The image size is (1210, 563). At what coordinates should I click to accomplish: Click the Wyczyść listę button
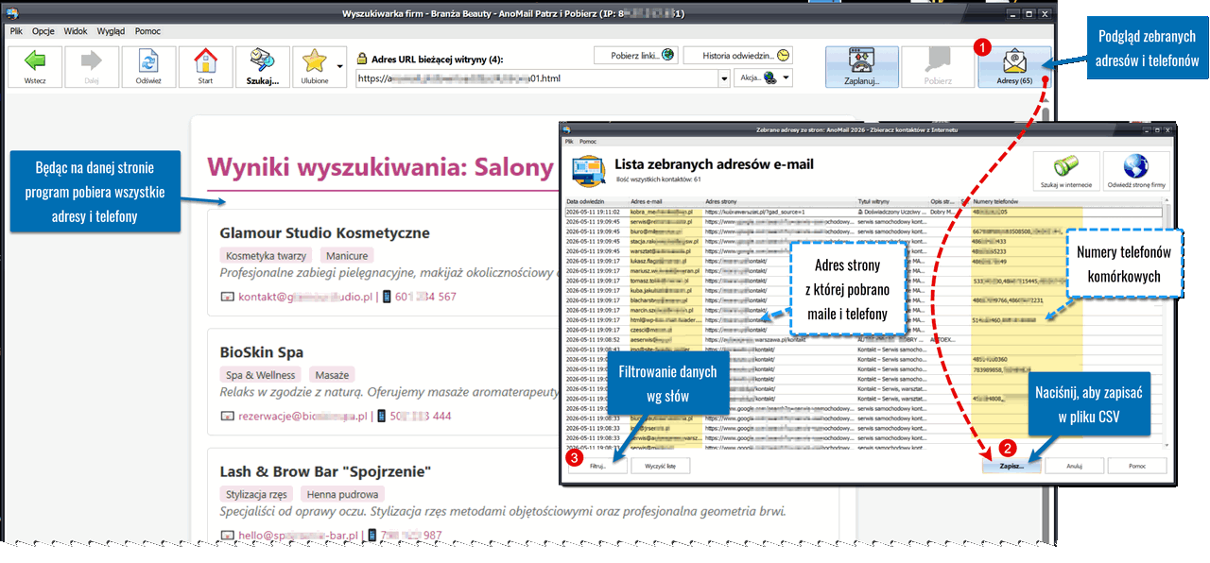click(661, 466)
